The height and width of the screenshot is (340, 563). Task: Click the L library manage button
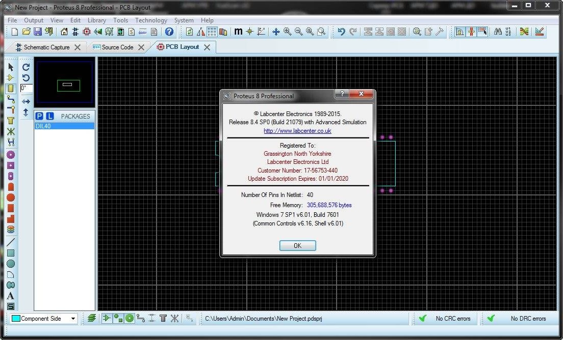[50, 116]
